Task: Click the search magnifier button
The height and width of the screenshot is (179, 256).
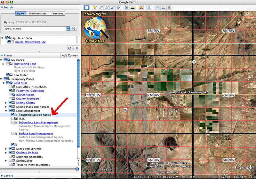Action: (x=74, y=28)
